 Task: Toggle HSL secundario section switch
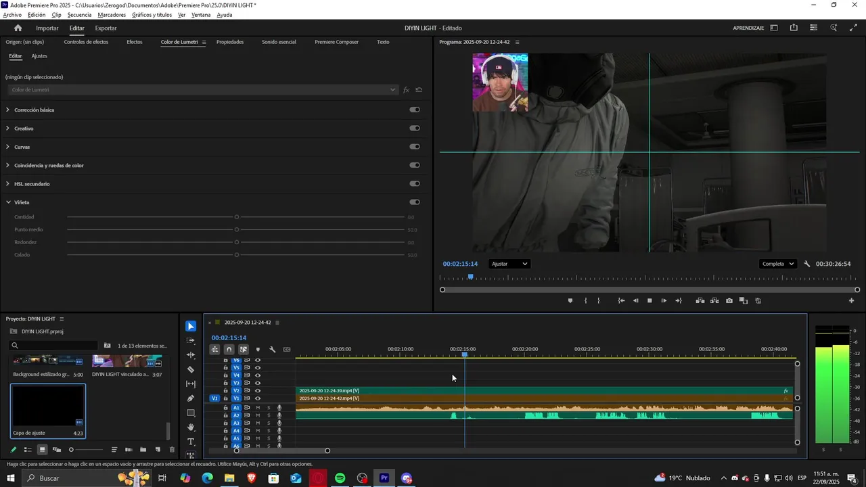[415, 183]
